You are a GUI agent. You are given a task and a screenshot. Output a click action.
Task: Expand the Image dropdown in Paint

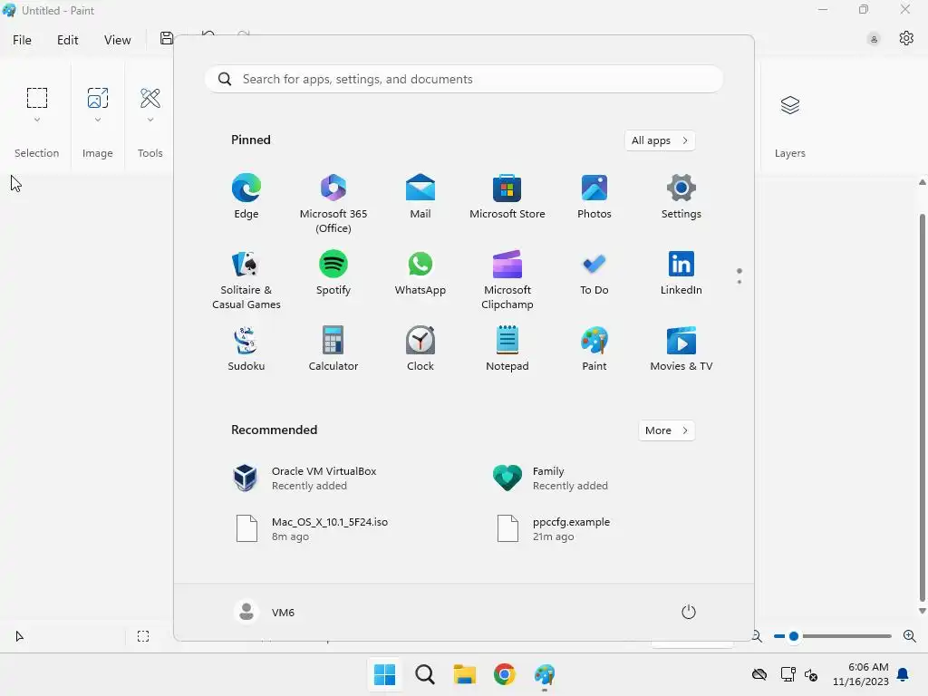tap(98, 121)
